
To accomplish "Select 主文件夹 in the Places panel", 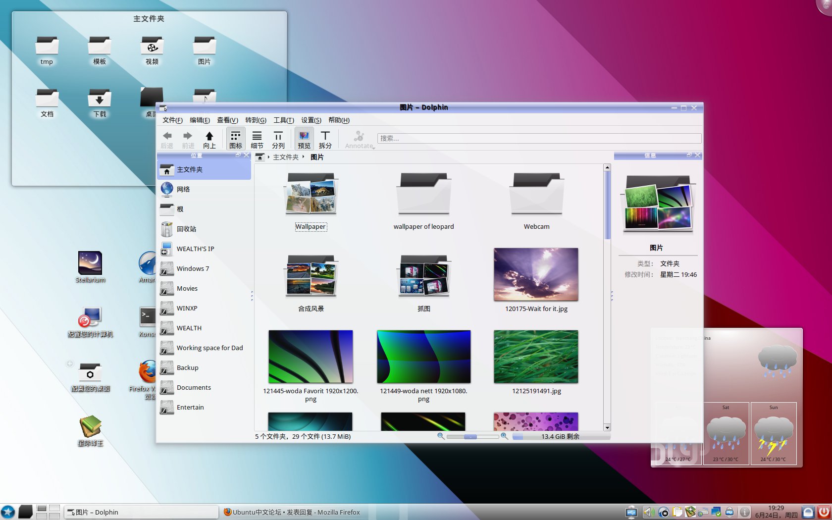I will click(x=204, y=170).
